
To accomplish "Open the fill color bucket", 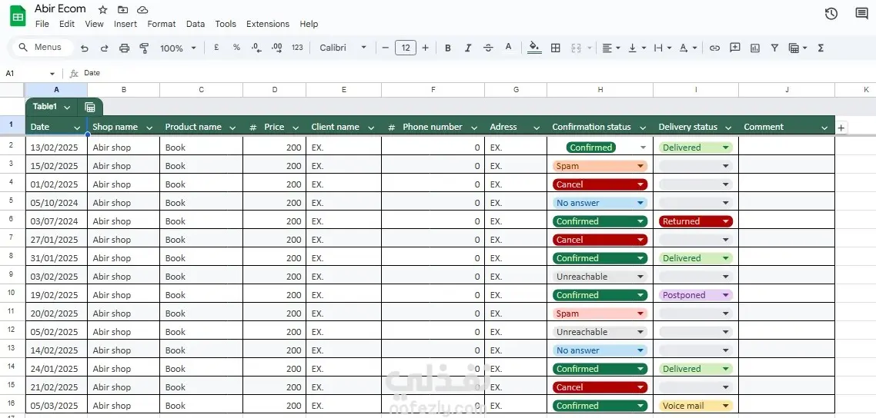I will point(534,48).
